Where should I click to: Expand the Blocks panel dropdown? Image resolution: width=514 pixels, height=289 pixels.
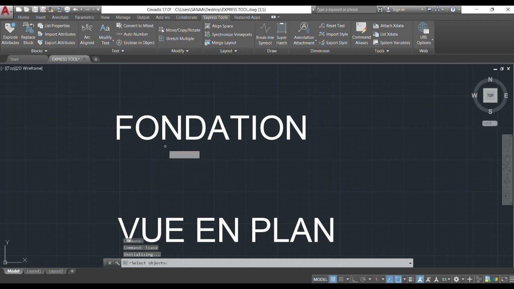pyautogui.click(x=39, y=51)
